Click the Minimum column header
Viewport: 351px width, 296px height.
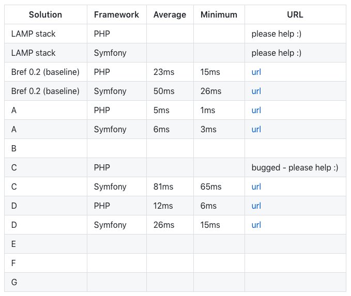219,14
